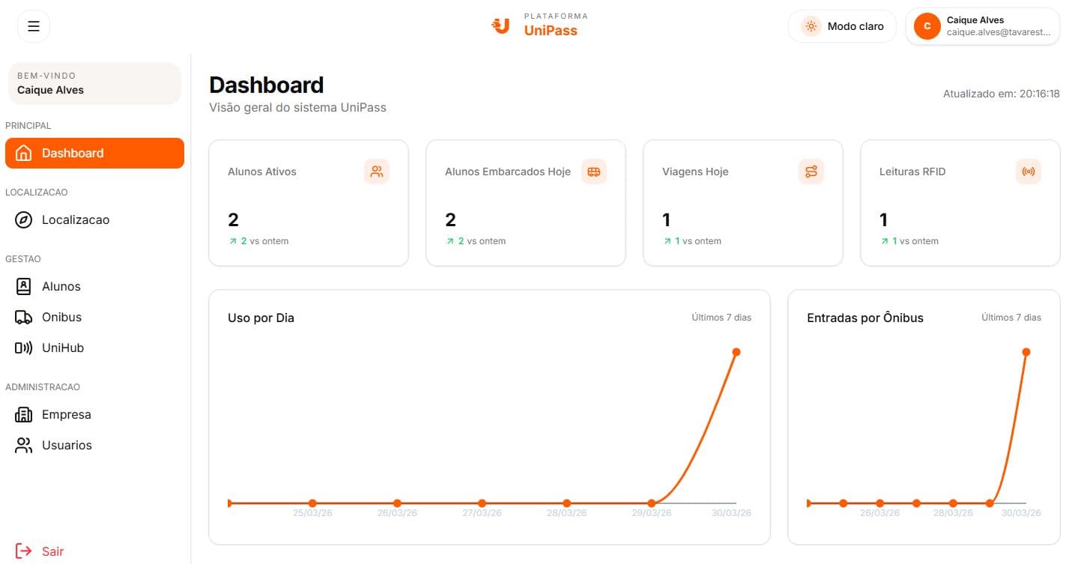The width and height of the screenshot is (1072, 564).
Task: Open Empresa in the sidebar
Action: pos(94,414)
